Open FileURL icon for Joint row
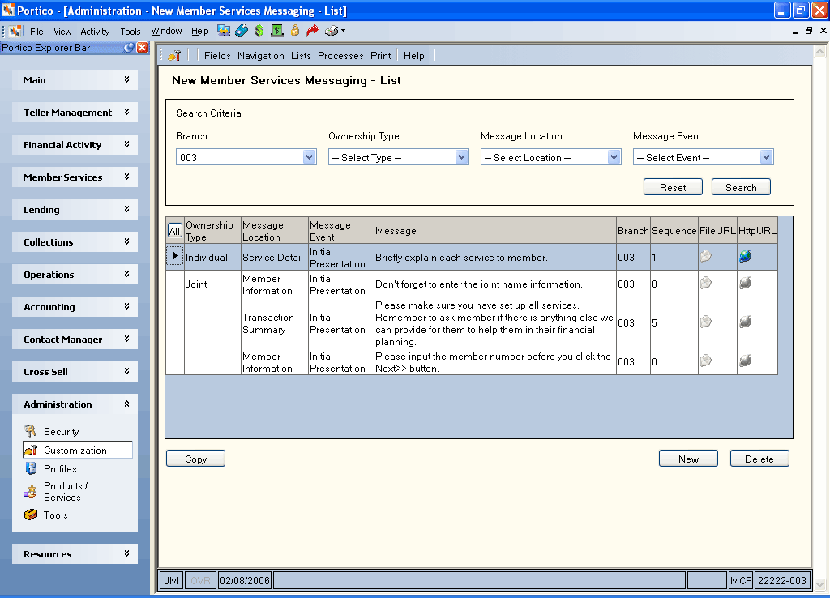 [x=706, y=283]
